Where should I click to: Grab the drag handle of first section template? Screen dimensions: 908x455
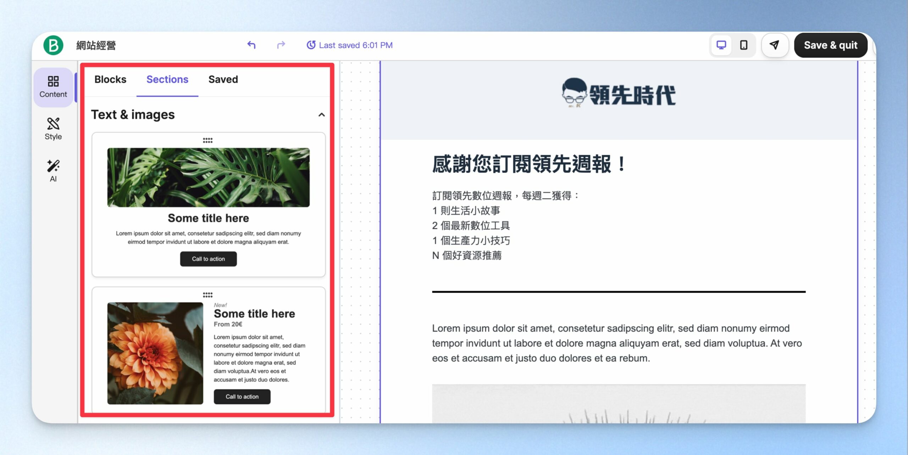(x=208, y=140)
